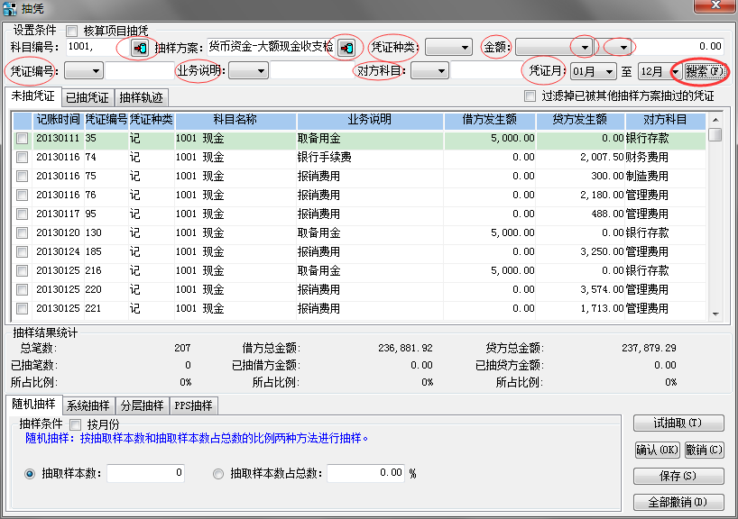
Task: Select the 抽取样本数占总数 radio button
Action: click(x=218, y=474)
